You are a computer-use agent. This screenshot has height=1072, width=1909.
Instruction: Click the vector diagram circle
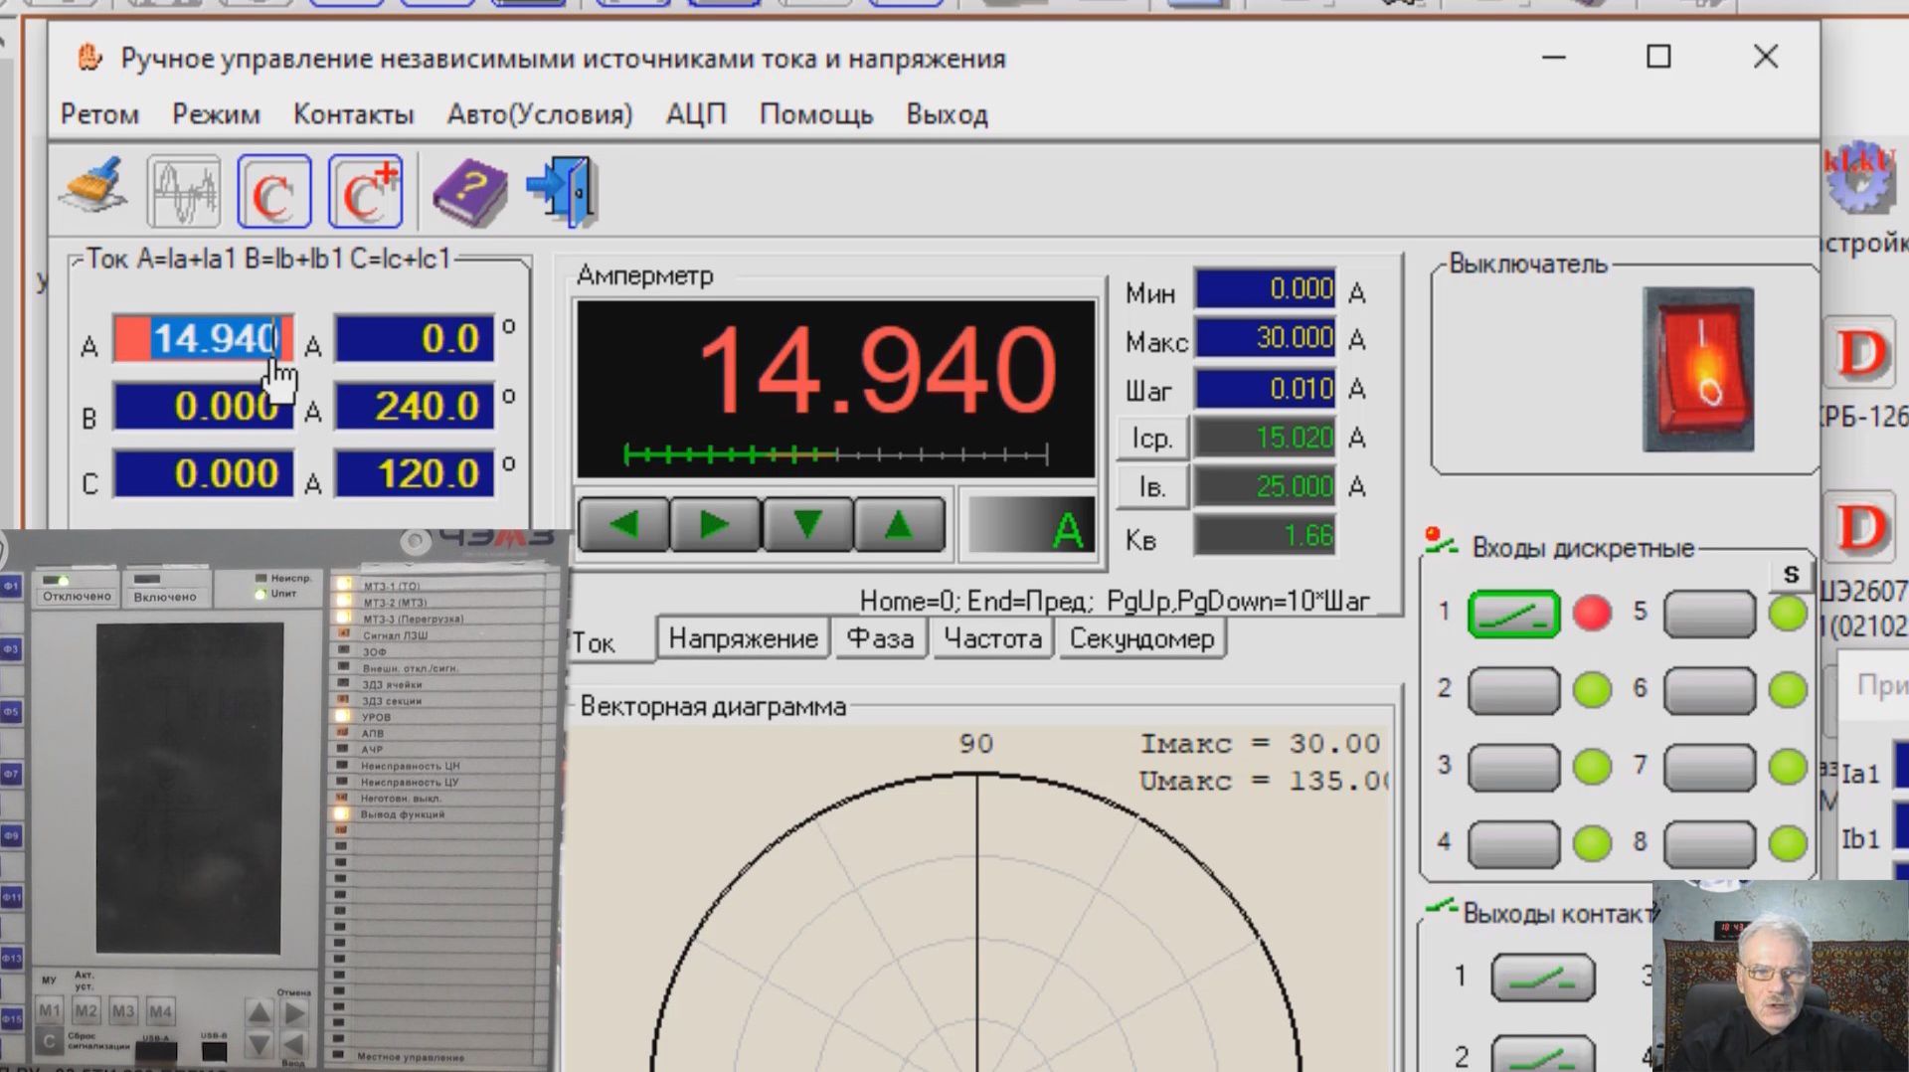tap(976, 920)
